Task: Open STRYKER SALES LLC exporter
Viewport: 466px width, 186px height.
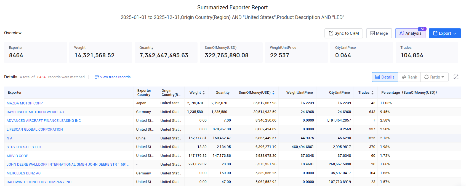Action: tap(24, 147)
